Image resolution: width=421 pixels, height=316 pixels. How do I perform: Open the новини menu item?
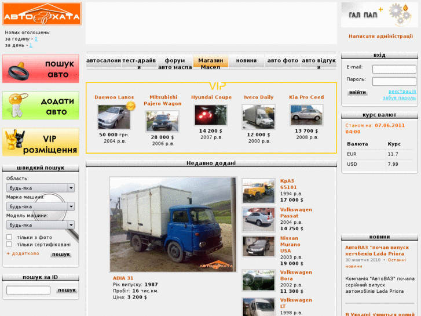pyautogui.click(x=246, y=61)
